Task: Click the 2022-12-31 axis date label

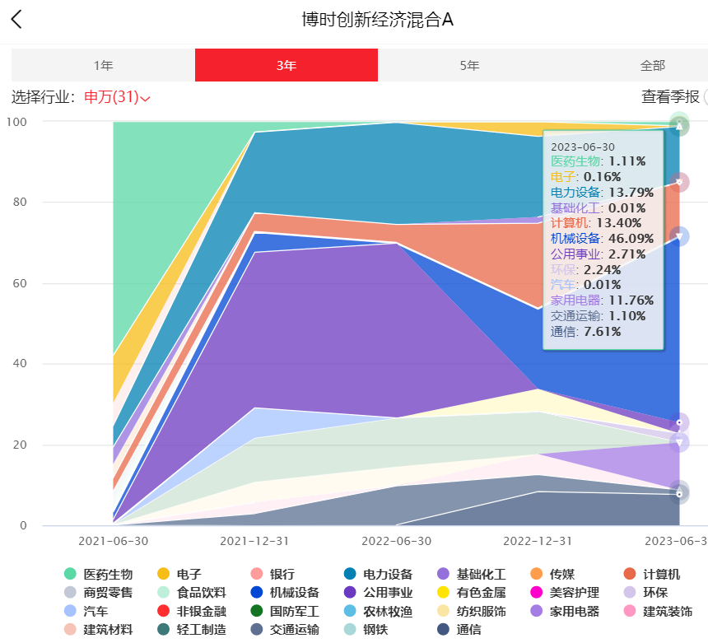Action: click(538, 541)
